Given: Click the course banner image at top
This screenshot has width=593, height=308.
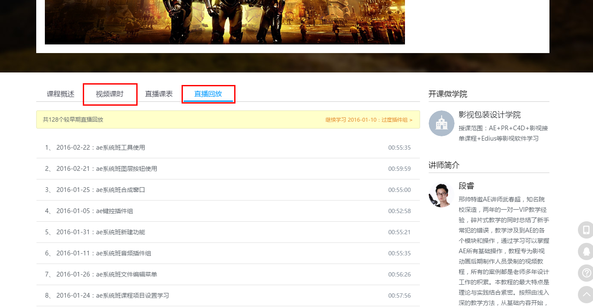Looking at the screenshot, I should 225,22.
